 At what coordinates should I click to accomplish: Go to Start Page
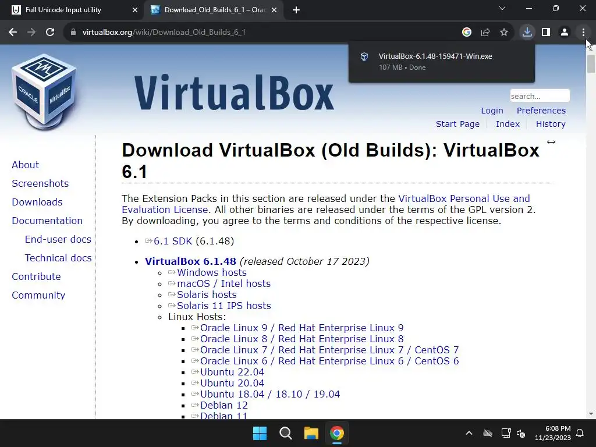point(457,124)
